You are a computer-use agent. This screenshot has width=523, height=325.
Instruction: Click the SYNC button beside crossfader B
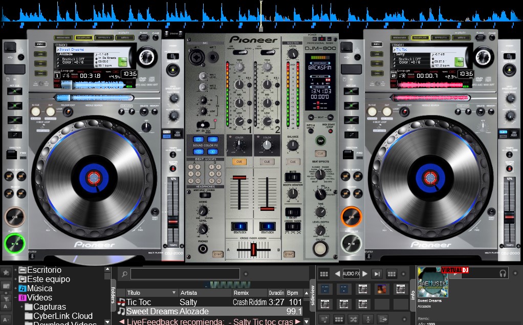pyautogui.click(x=289, y=254)
